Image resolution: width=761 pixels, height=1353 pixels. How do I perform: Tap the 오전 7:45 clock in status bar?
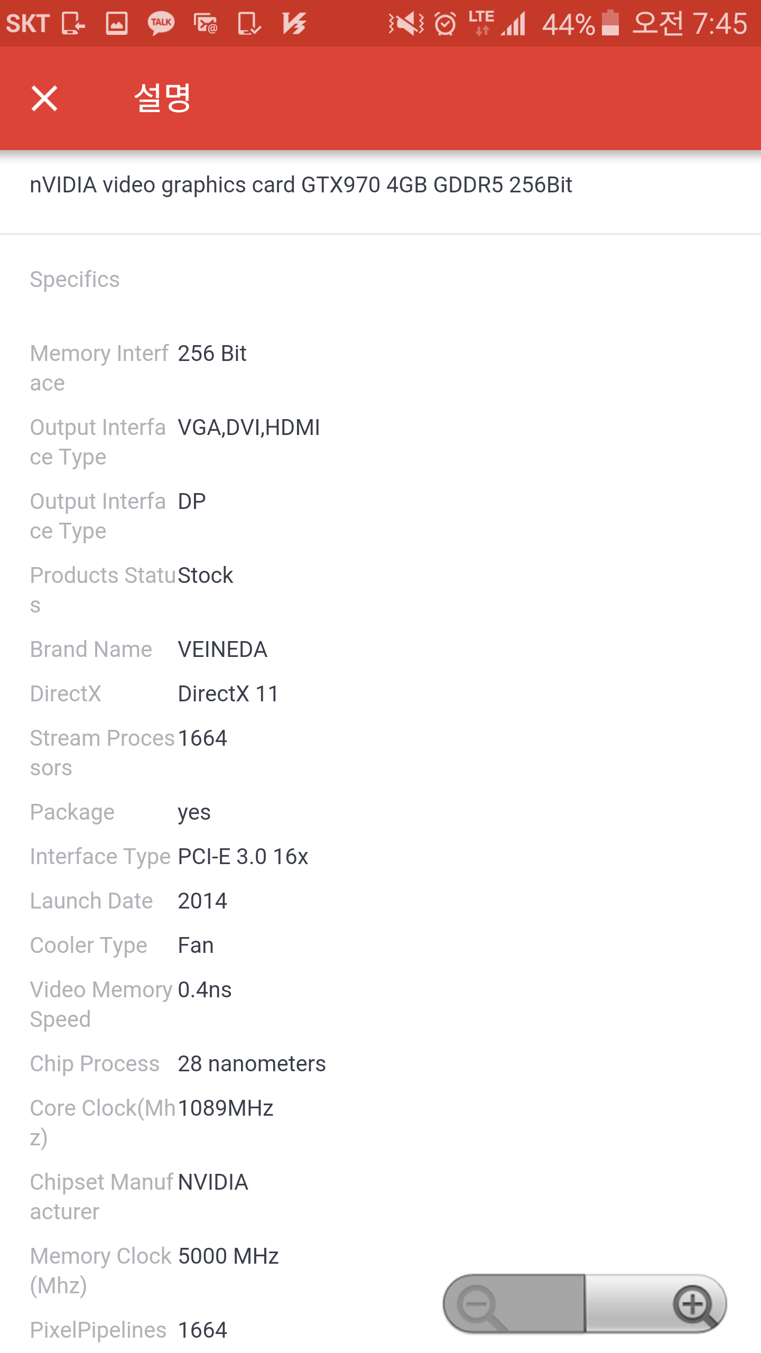coord(690,23)
